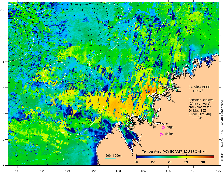Click the color bar label 30

point(203,162)
